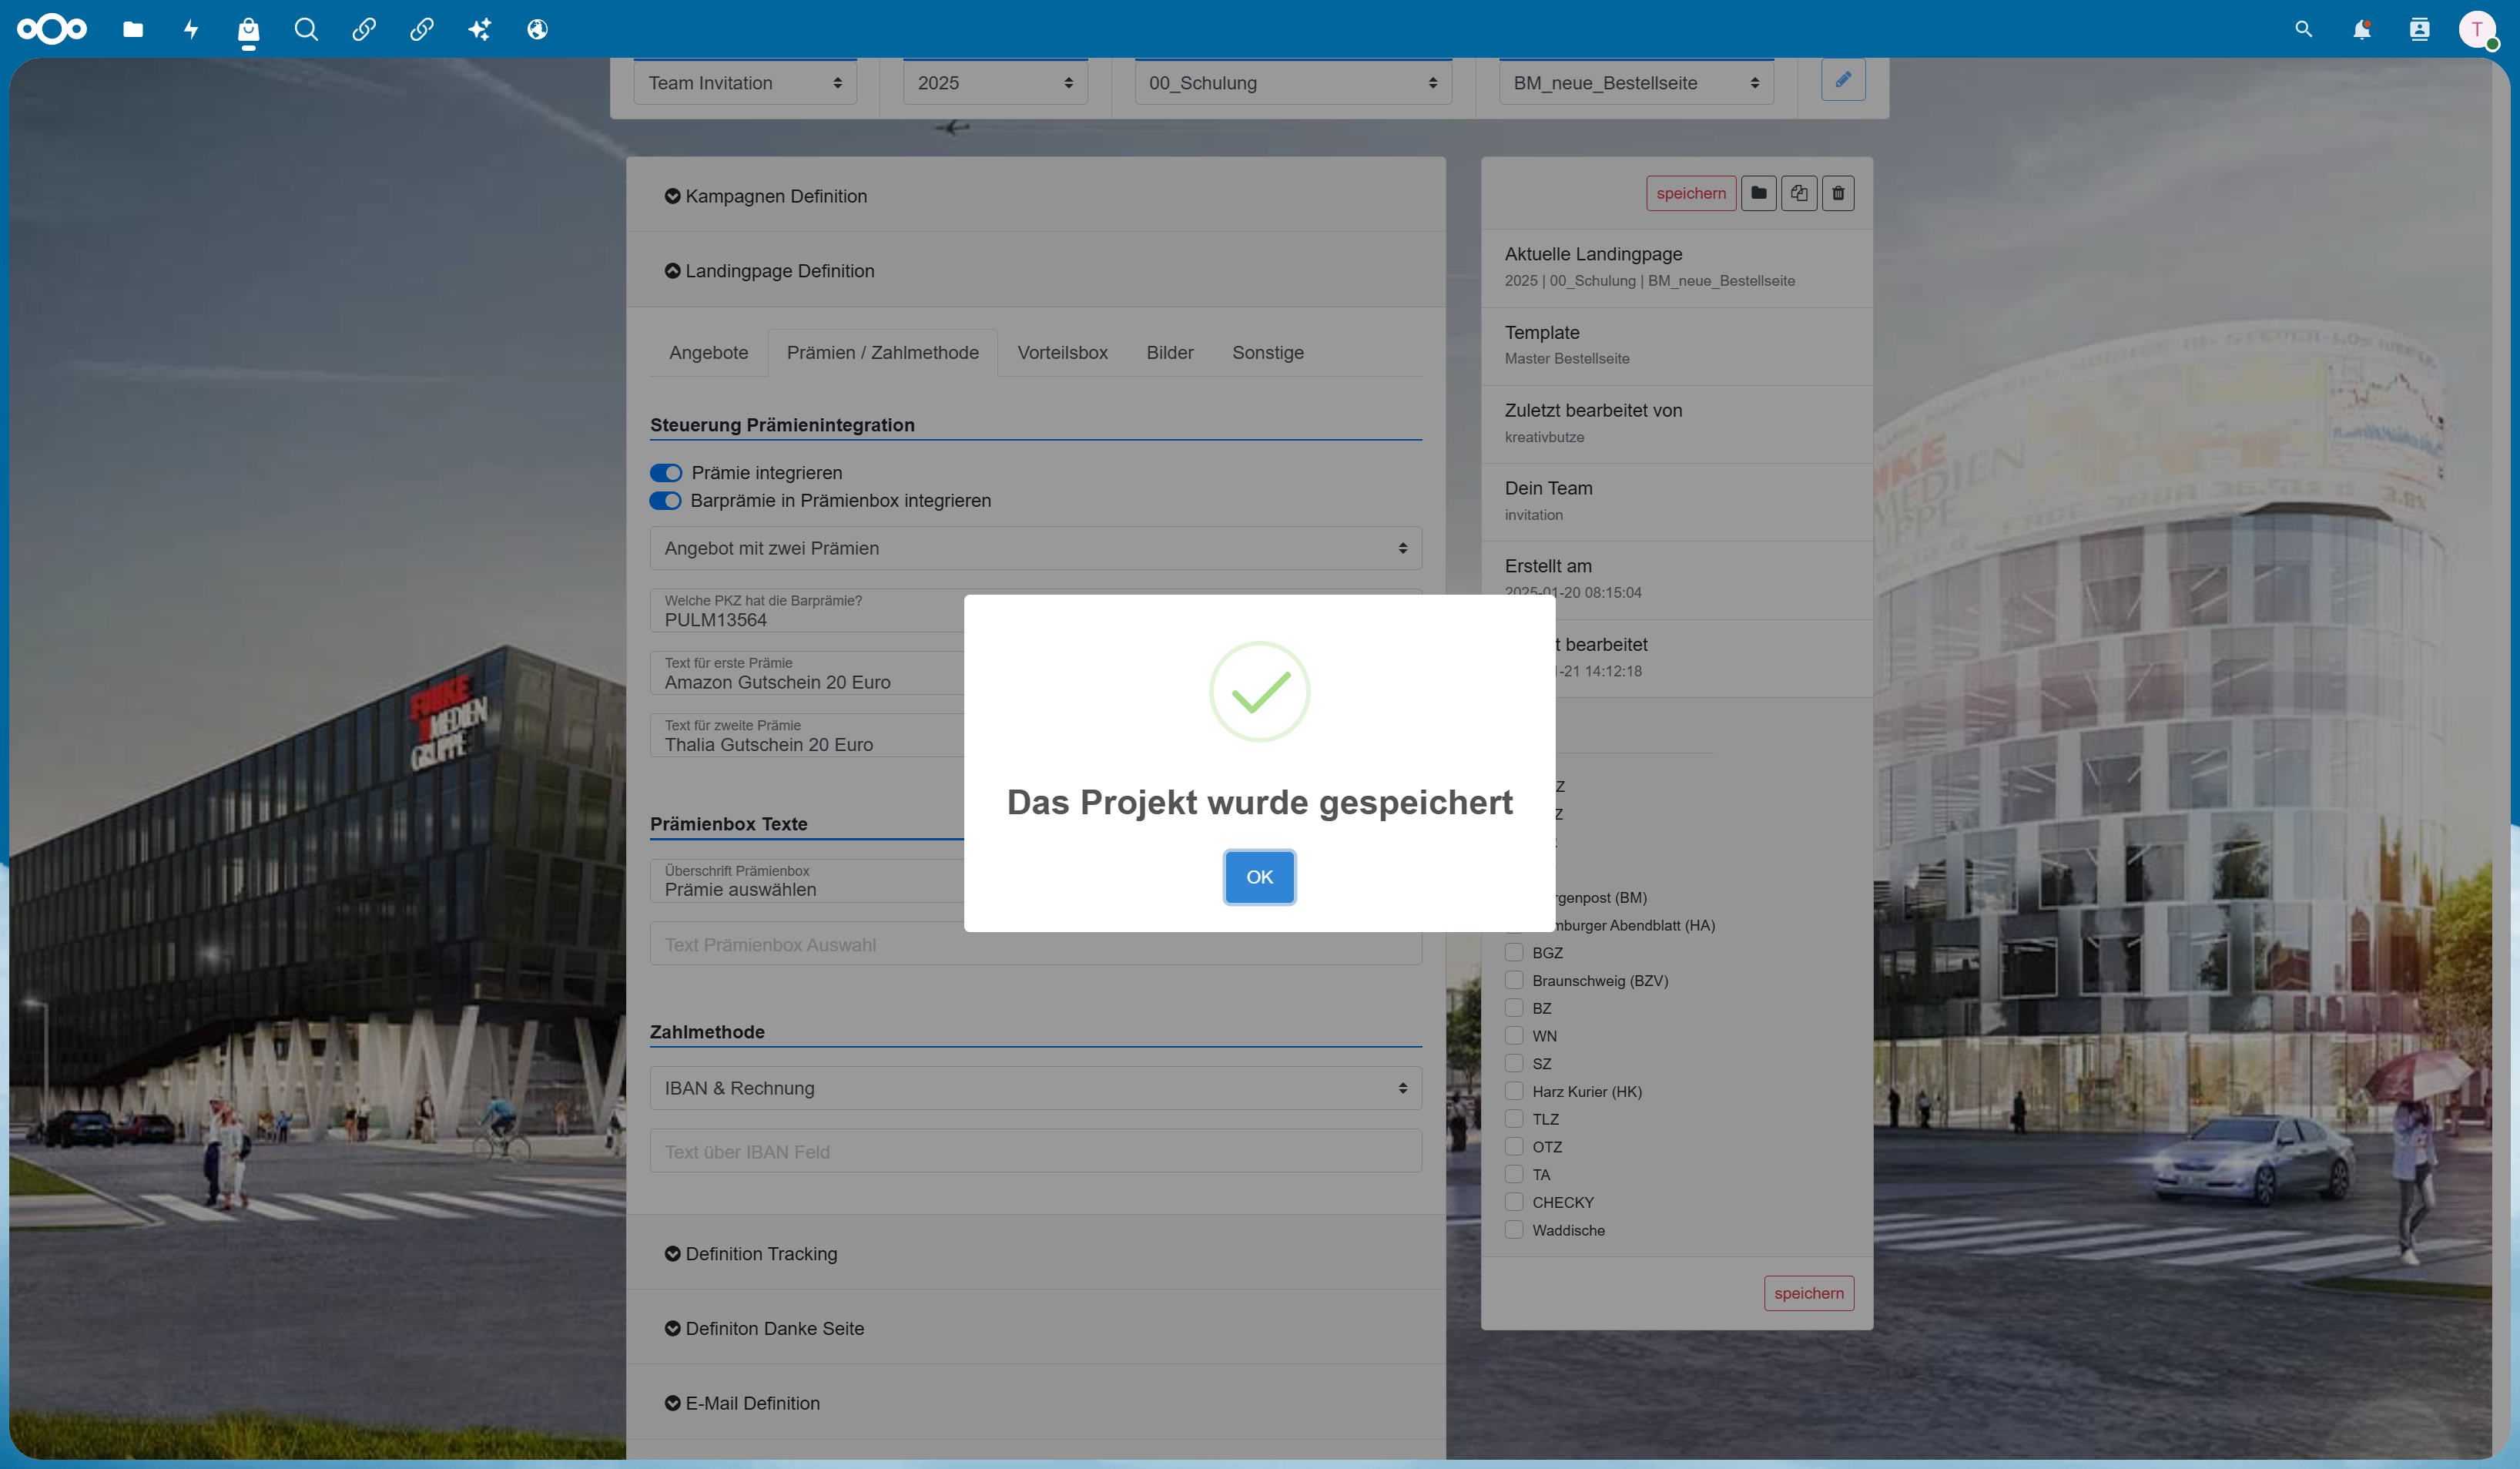
Task: Switch to the Vorteilsbox tab
Action: coord(1062,353)
